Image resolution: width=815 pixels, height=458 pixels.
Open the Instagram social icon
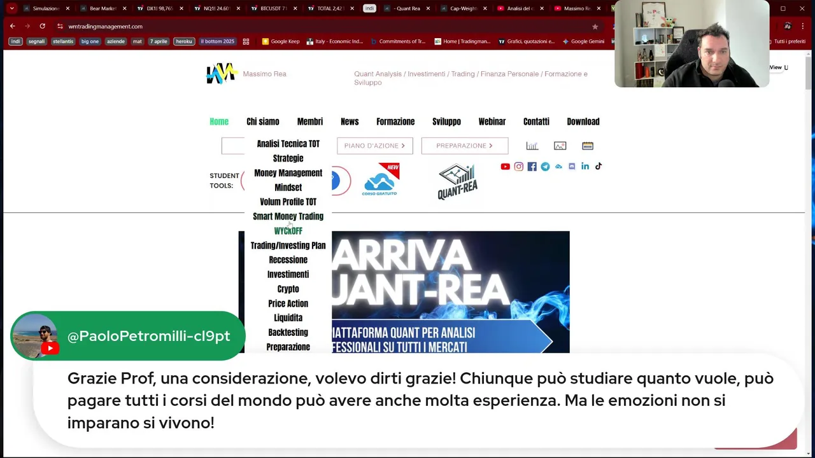pyautogui.click(x=518, y=167)
